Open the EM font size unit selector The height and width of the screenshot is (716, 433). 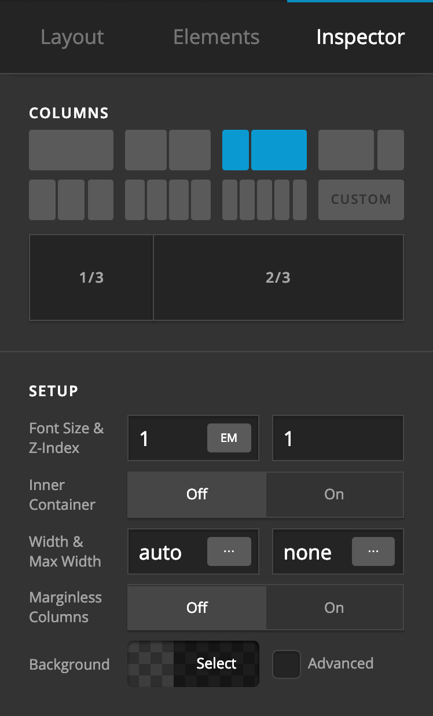[229, 438]
